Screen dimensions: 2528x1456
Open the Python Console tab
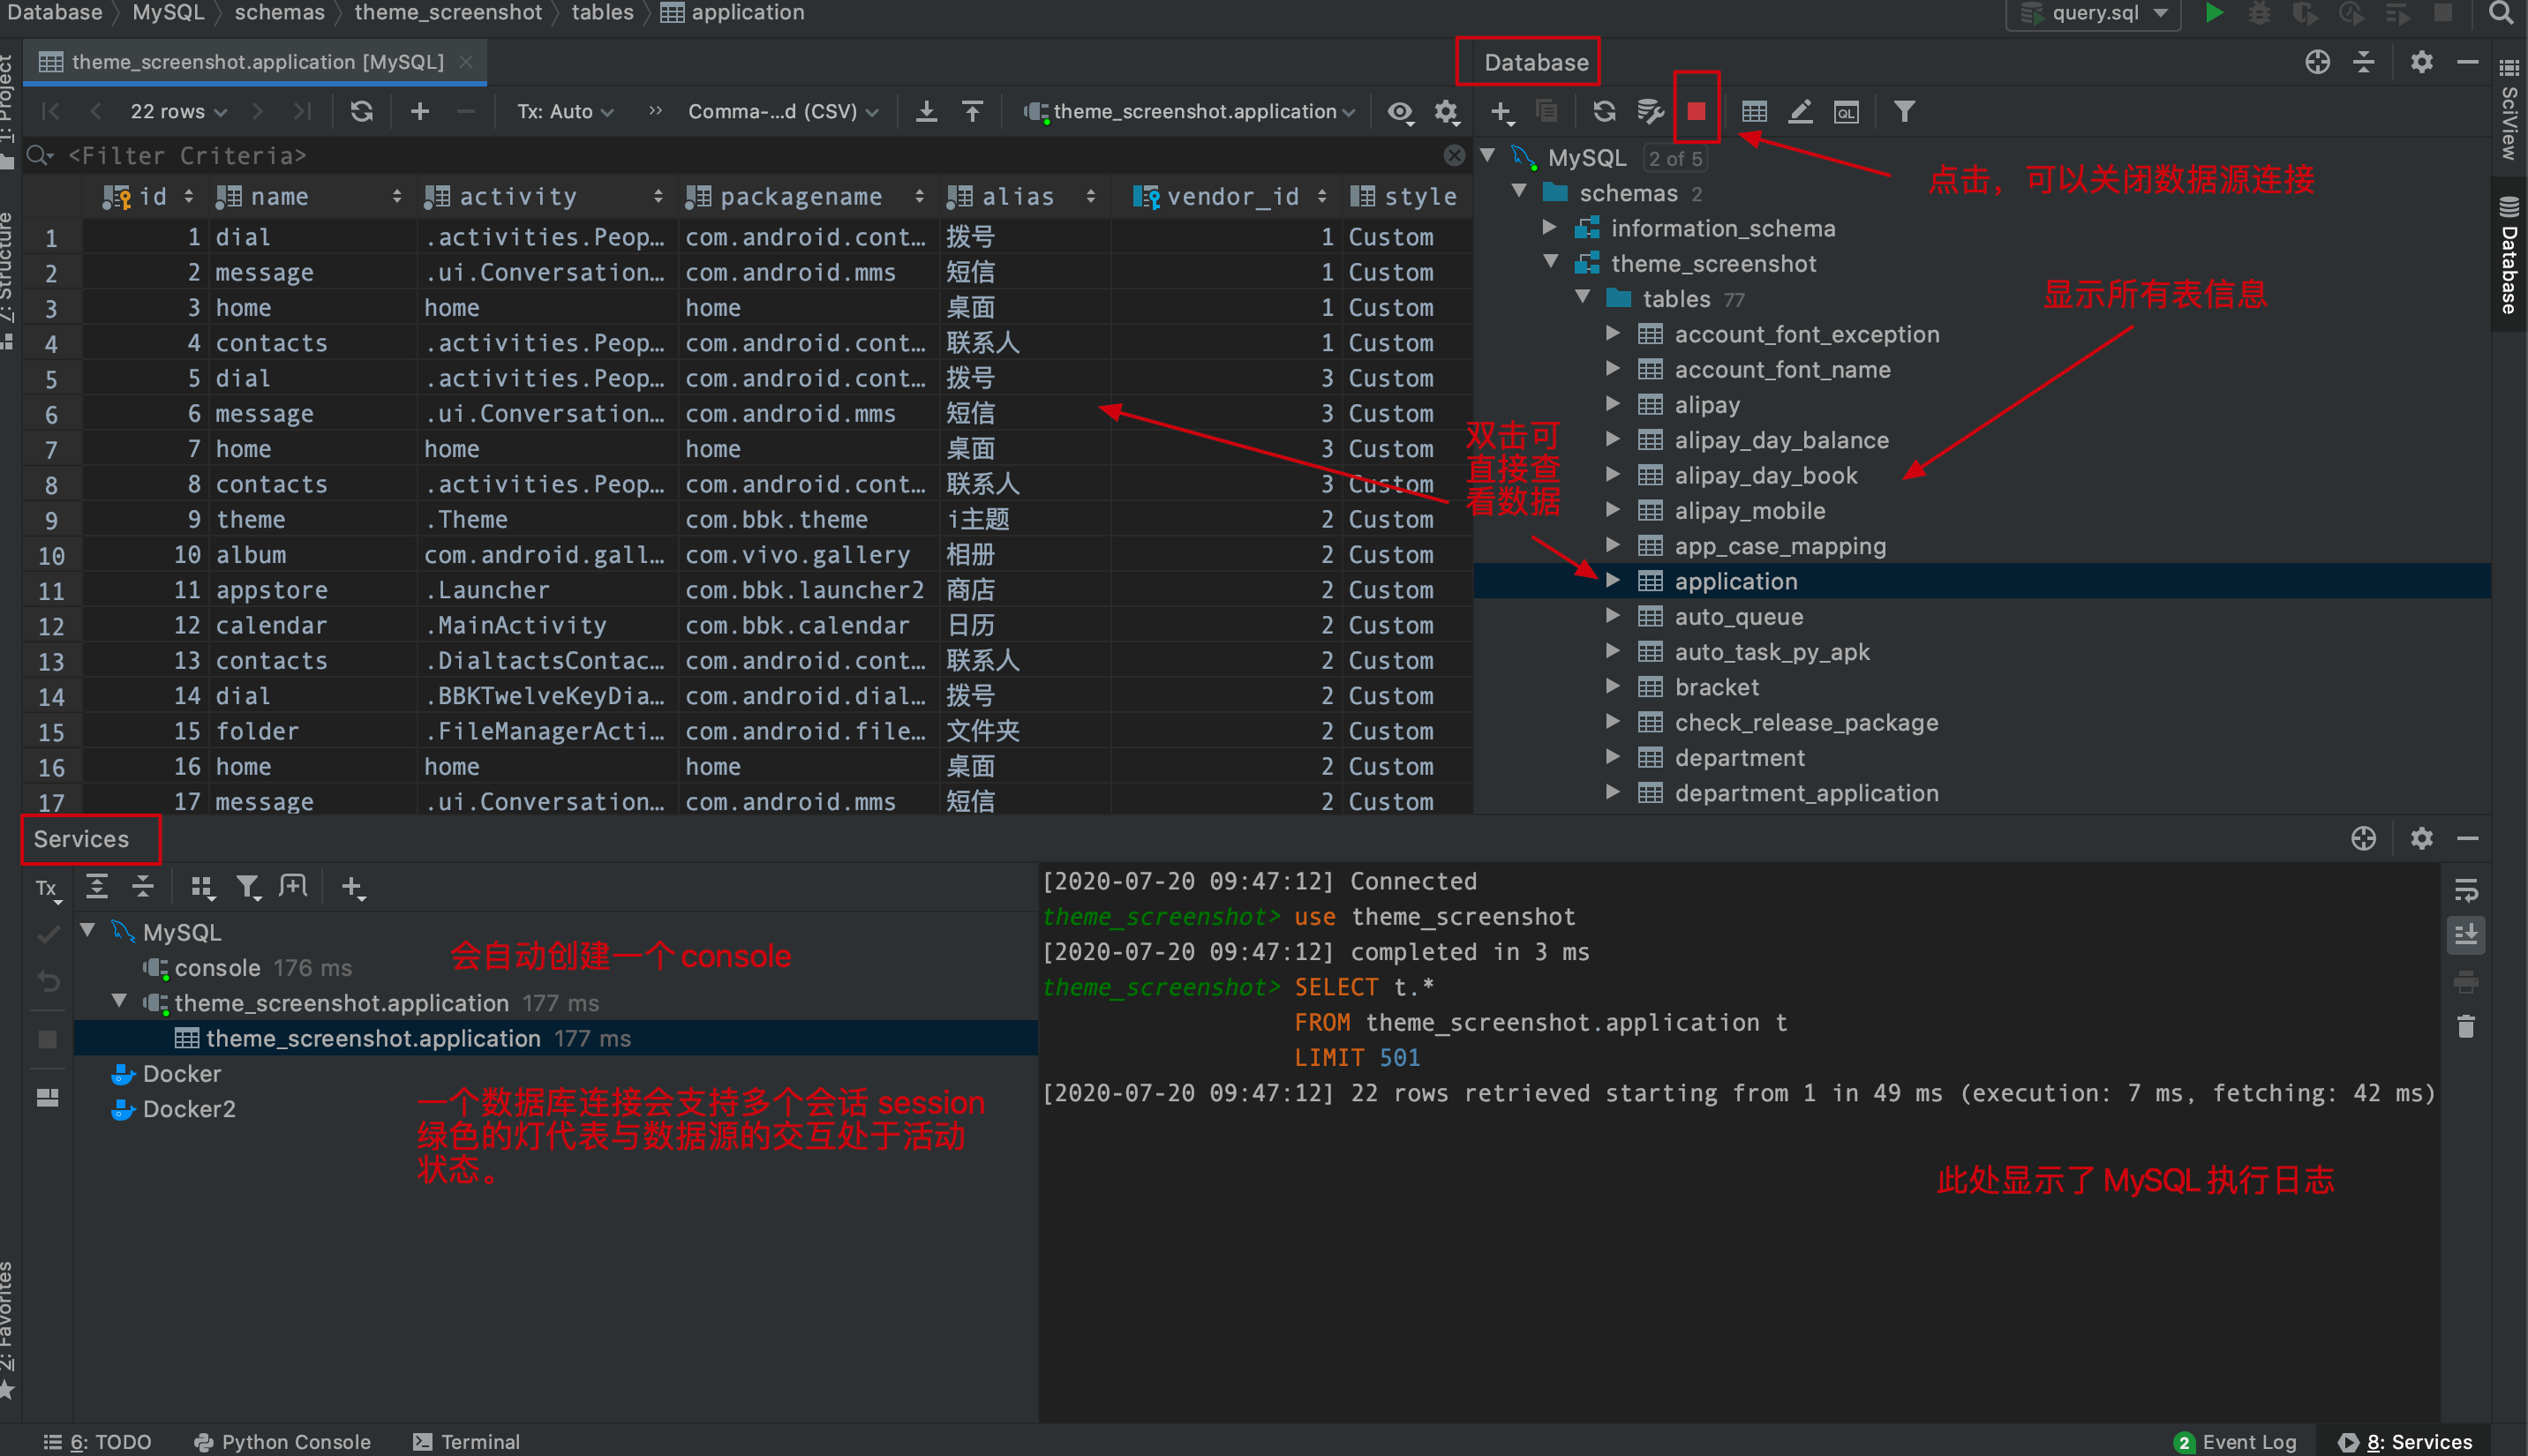[282, 1441]
